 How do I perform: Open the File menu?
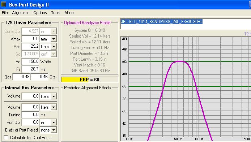pos(5,13)
